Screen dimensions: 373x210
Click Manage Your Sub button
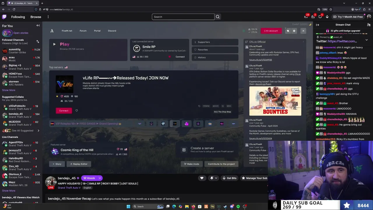(x=254, y=178)
